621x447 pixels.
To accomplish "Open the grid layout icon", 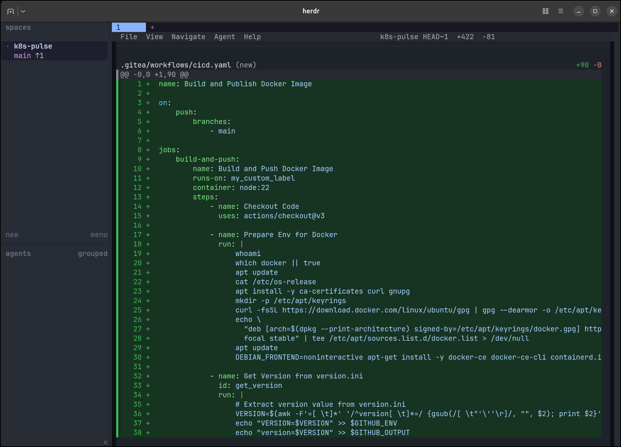I will coord(545,11).
